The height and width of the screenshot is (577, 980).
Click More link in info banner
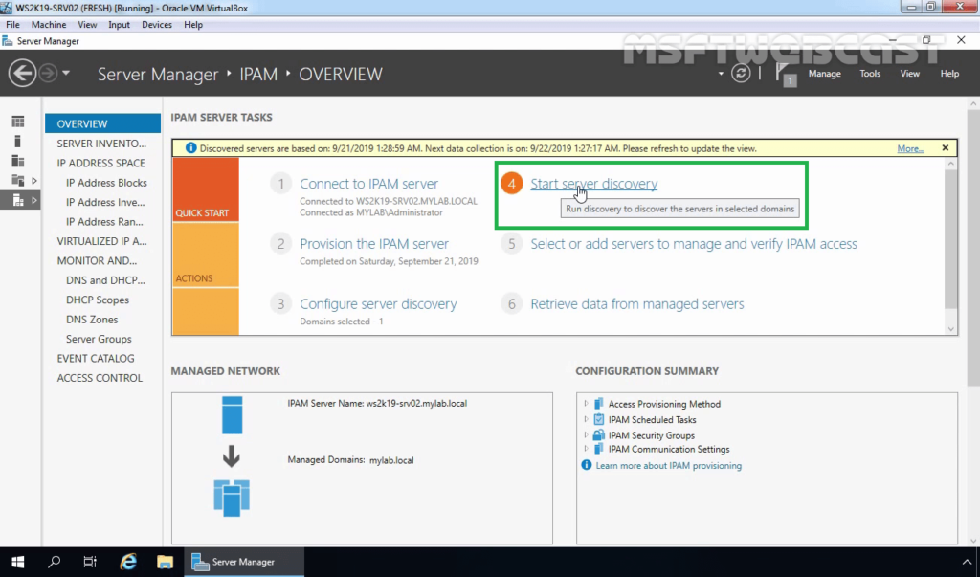910,148
